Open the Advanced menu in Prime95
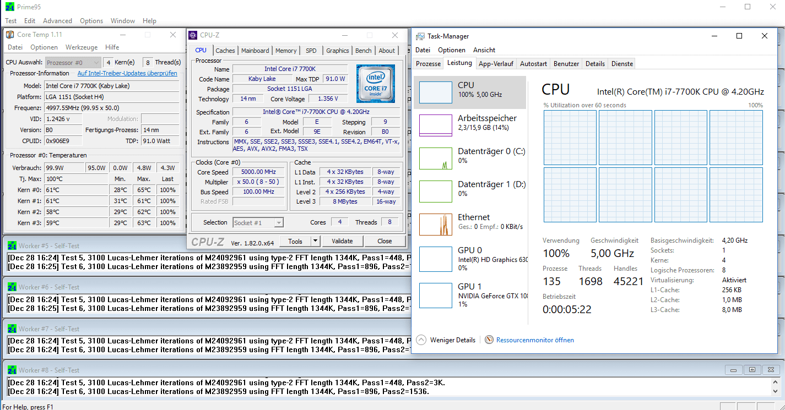Viewport: 785px width, 410px height. [57, 21]
